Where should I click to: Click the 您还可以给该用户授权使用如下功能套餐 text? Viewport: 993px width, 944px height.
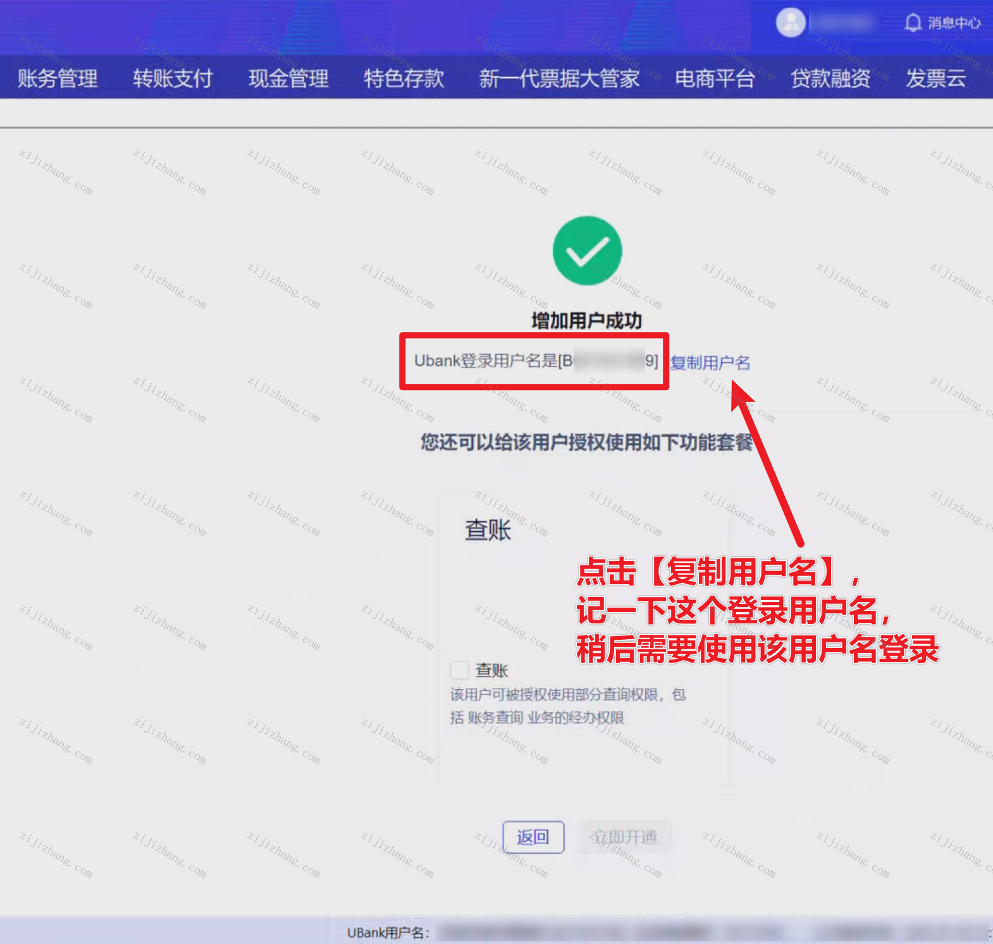tap(588, 442)
